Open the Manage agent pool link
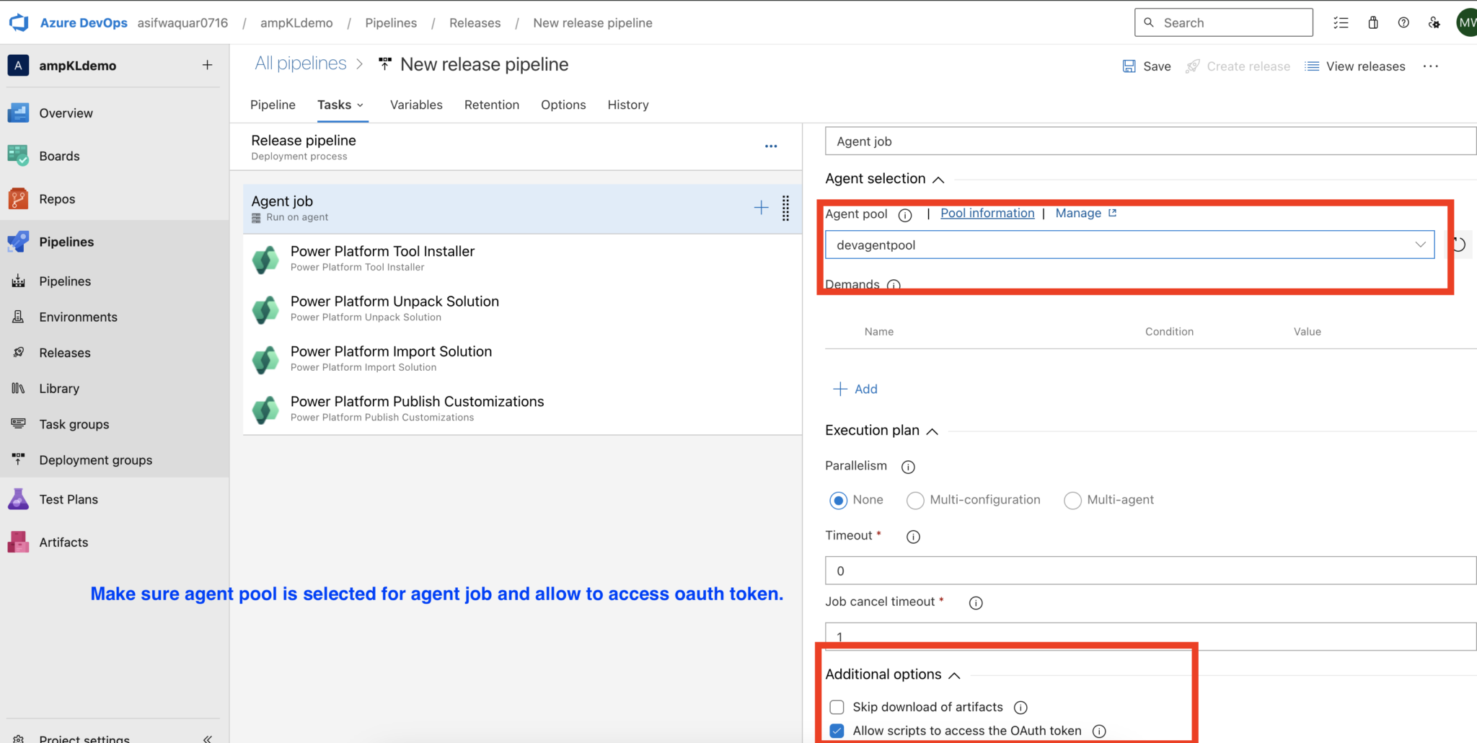The height and width of the screenshot is (743, 1477). coord(1085,213)
